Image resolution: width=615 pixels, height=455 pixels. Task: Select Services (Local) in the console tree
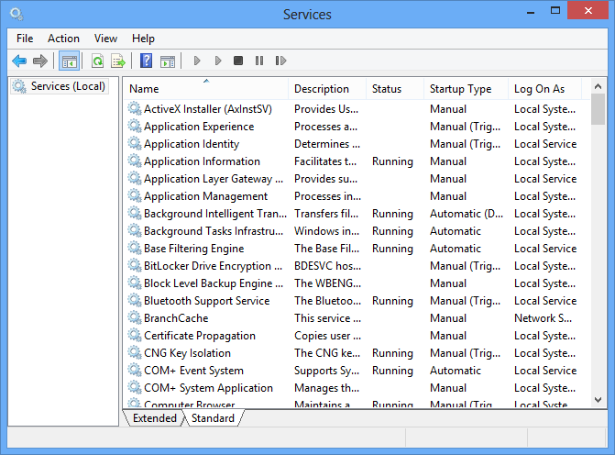68,86
